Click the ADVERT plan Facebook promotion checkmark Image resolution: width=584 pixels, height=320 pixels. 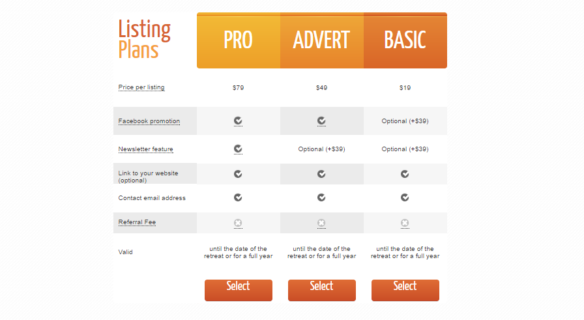tap(321, 121)
